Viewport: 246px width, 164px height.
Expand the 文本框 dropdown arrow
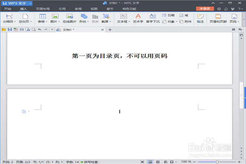click(x=129, y=21)
